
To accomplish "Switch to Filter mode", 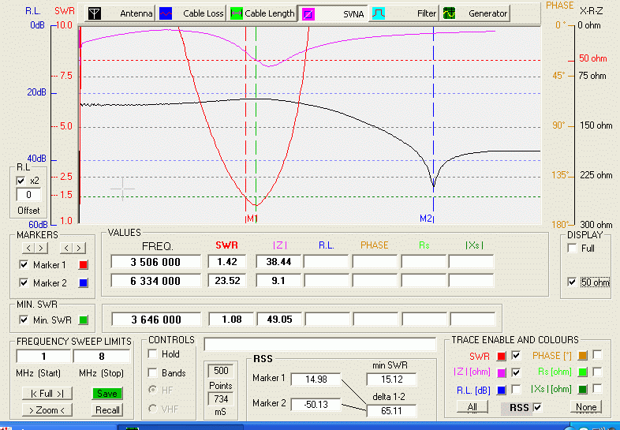I will 405,13.
